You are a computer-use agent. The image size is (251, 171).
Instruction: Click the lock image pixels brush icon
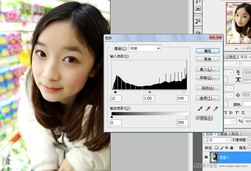[x=221, y=148]
